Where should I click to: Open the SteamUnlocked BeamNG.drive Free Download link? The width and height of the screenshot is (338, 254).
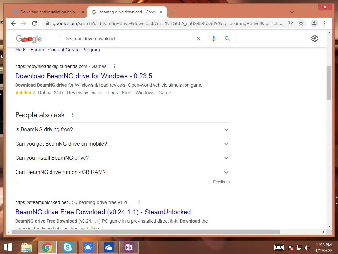click(103, 212)
